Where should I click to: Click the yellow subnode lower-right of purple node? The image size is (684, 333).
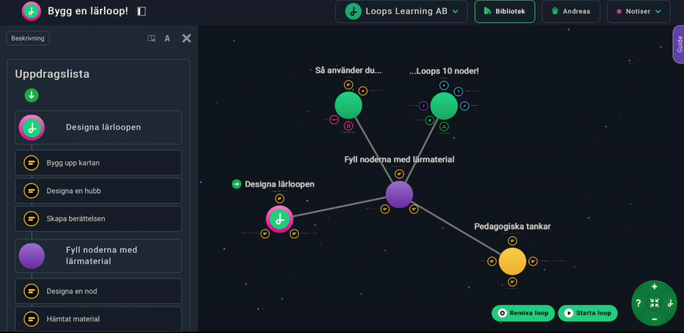click(x=414, y=209)
